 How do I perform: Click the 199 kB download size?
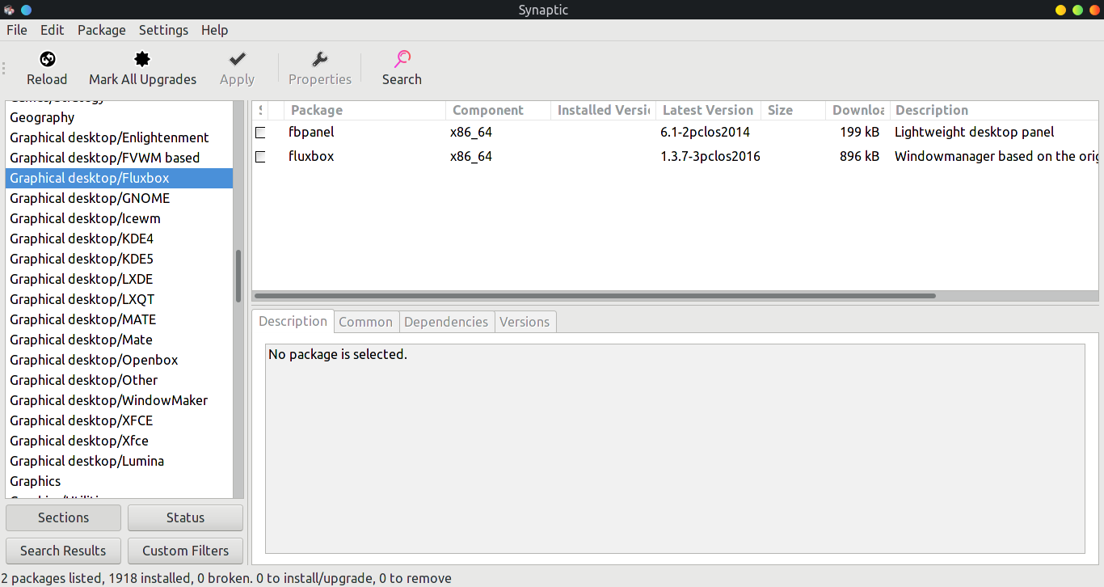click(859, 132)
